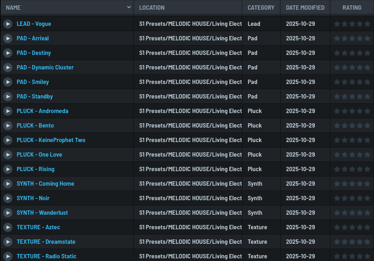Click the PLUCK - Rising location path
The width and height of the screenshot is (374, 261).
click(x=190, y=170)
